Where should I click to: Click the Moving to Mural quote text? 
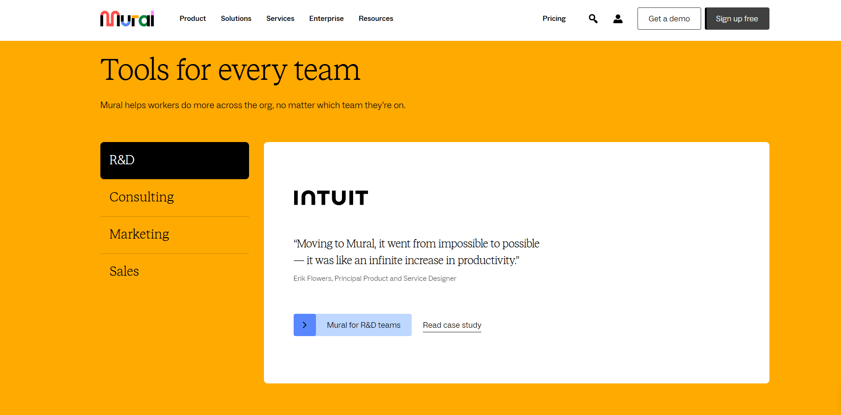click(x=416, y=252)
